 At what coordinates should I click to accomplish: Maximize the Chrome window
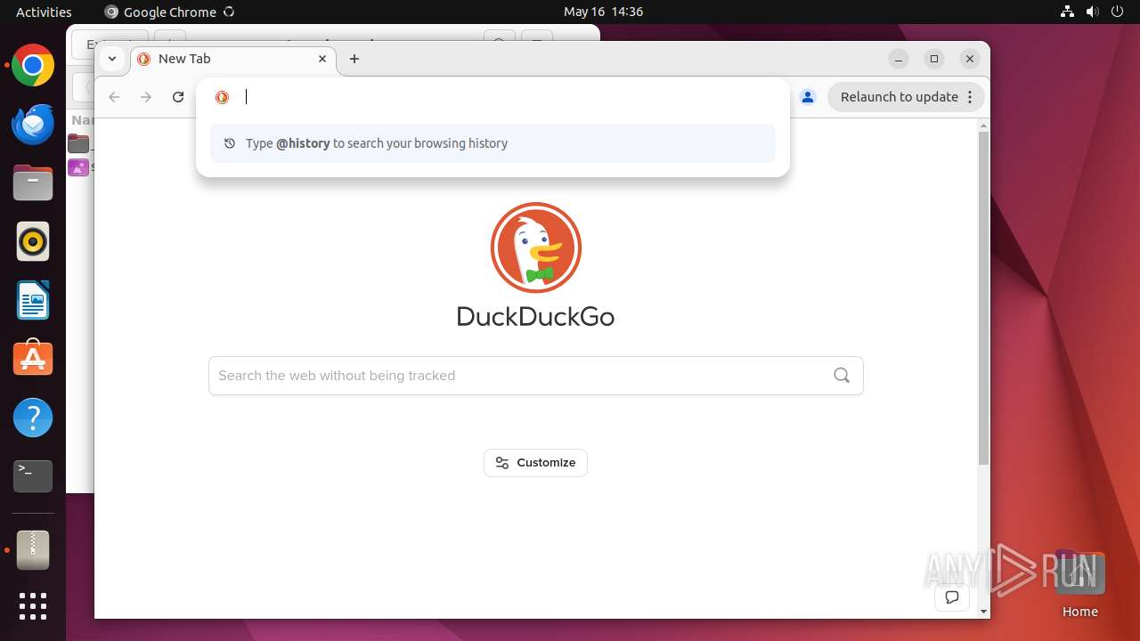pyautogui.click(x=934, y=59)
